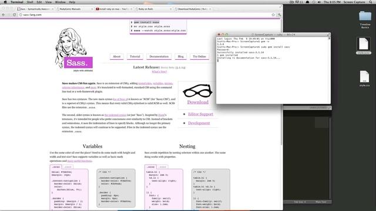Close the Ruby on Rails tab
This screenshot has width=376, height=211.
pyautogui.click(x=171, y=9)
